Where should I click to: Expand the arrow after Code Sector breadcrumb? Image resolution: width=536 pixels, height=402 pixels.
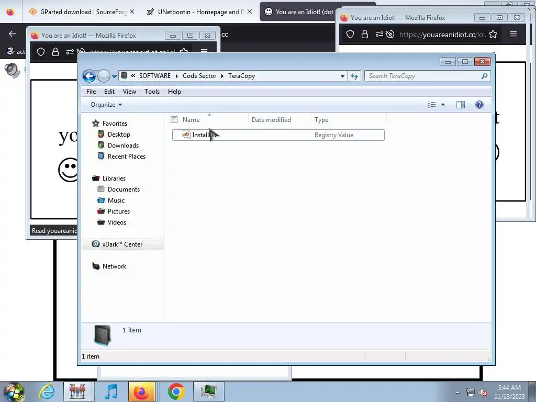coord(222,76)
